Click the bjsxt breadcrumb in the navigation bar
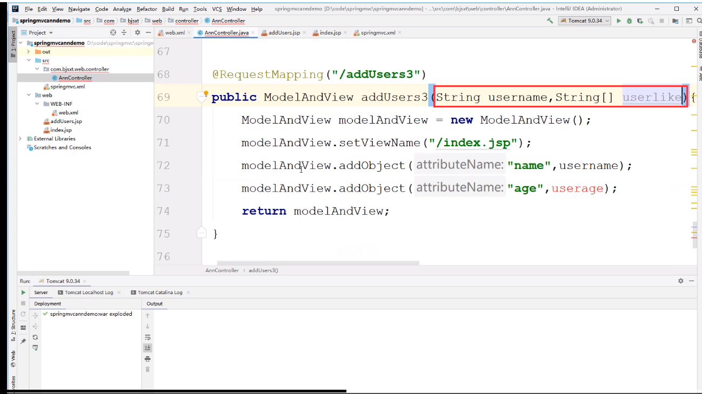This screenshot has width=702, height=394. click(x=133, y=21)
